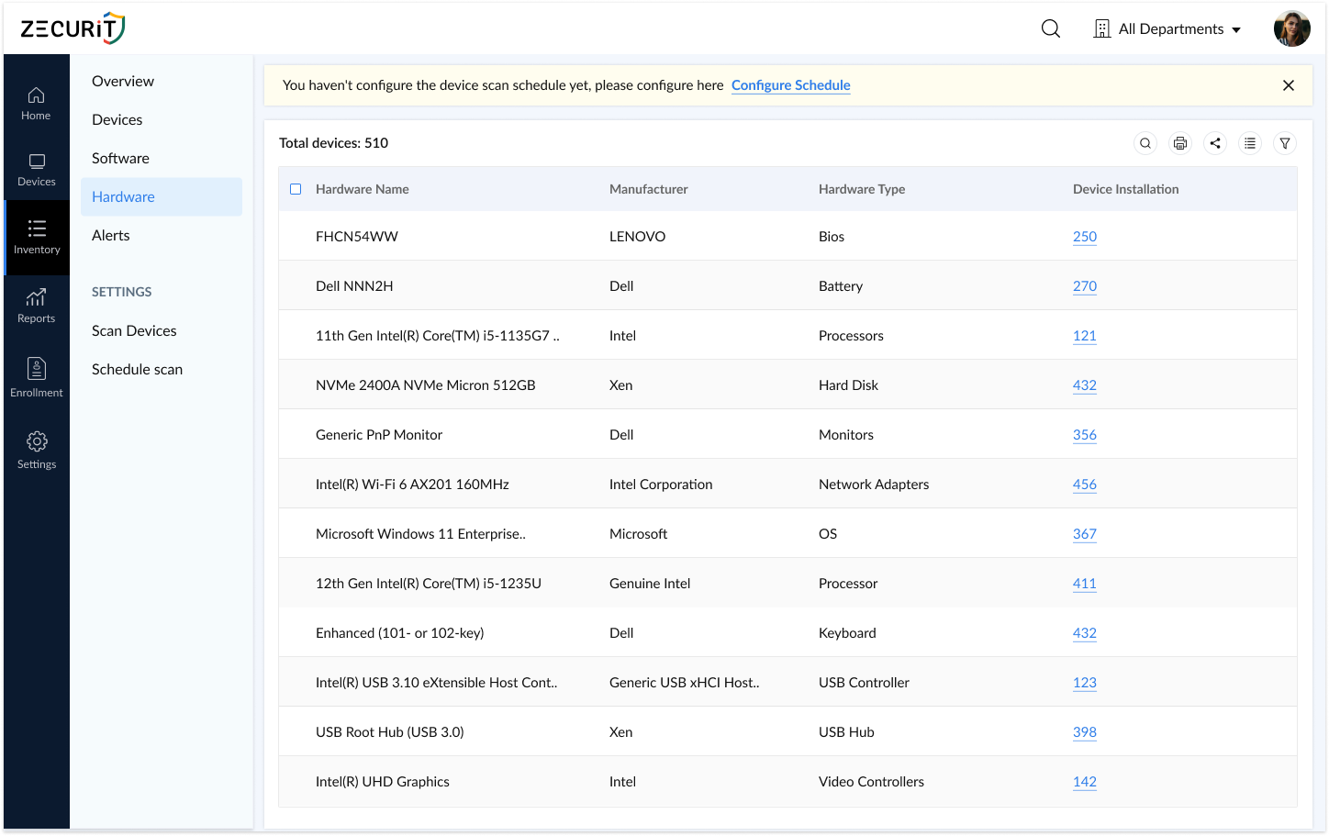Click the global search magnifier in header

(x=1051, y=28)
